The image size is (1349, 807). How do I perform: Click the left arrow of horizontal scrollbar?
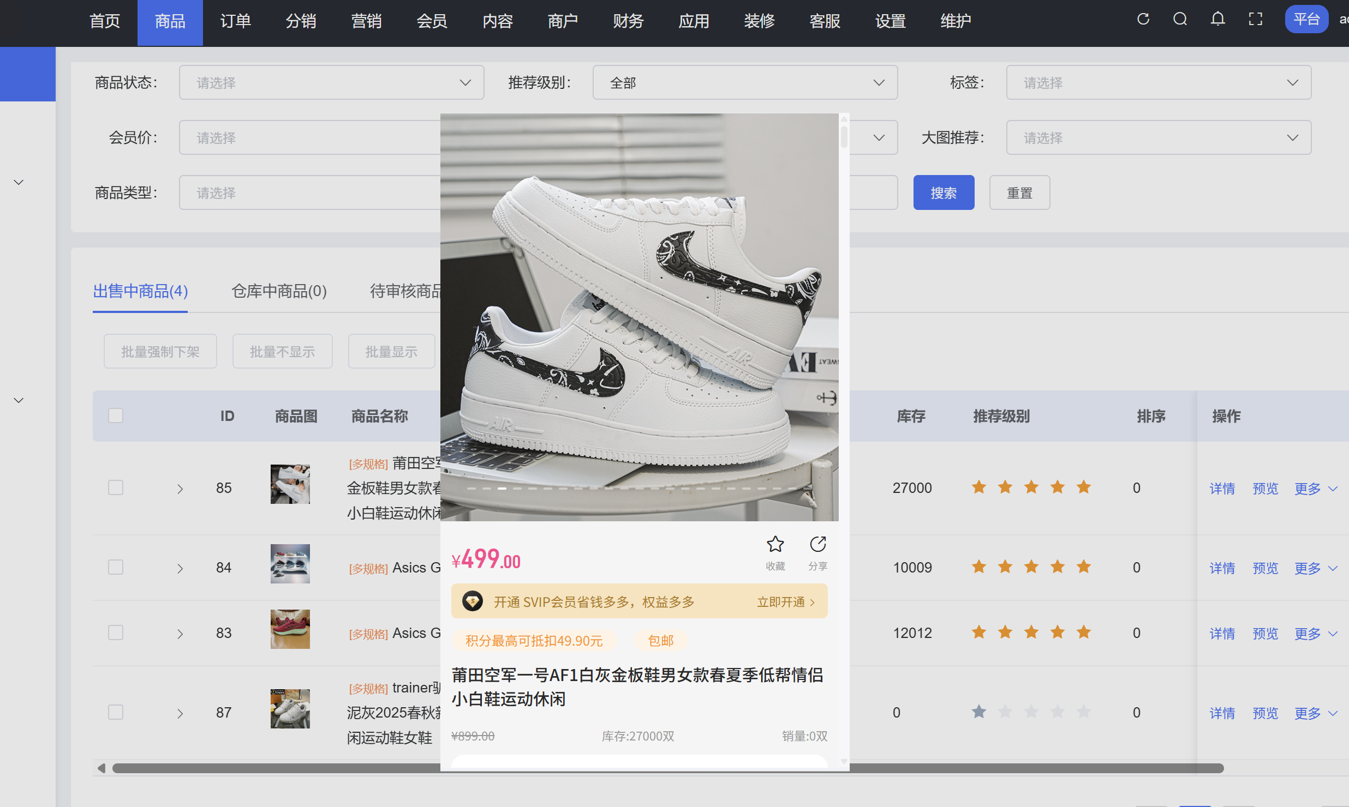tap(101, 768)
